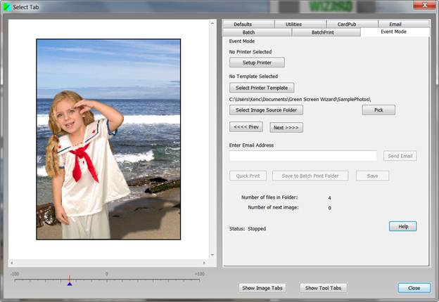Click the Select Tab window app icon
This screenshot has width=439, height=302.
[8, 6]
